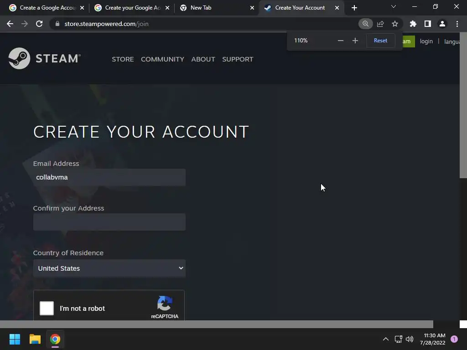
Task: Close the Create a Google Account tab
Action: [x=82, y=8]
